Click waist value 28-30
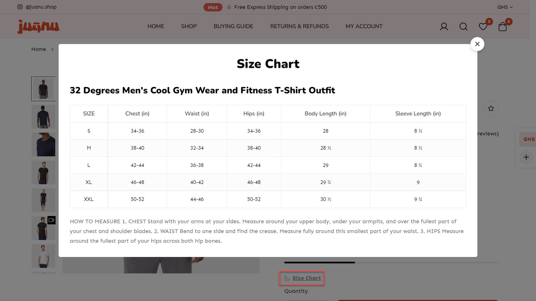 [197, 131]
